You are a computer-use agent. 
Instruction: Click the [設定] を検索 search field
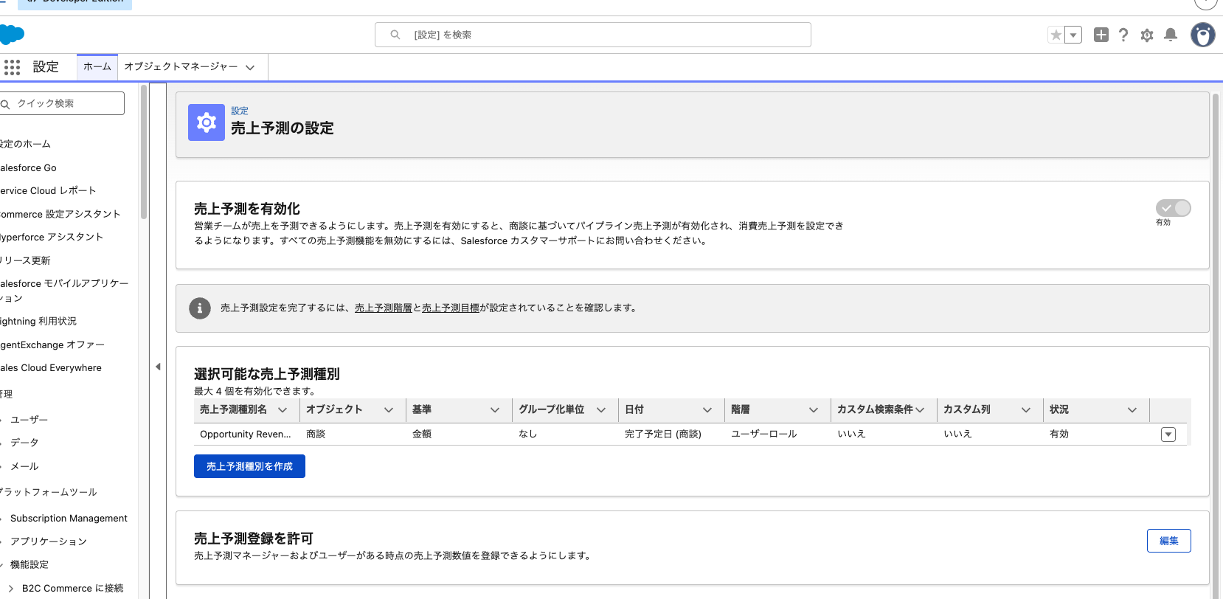593,35
